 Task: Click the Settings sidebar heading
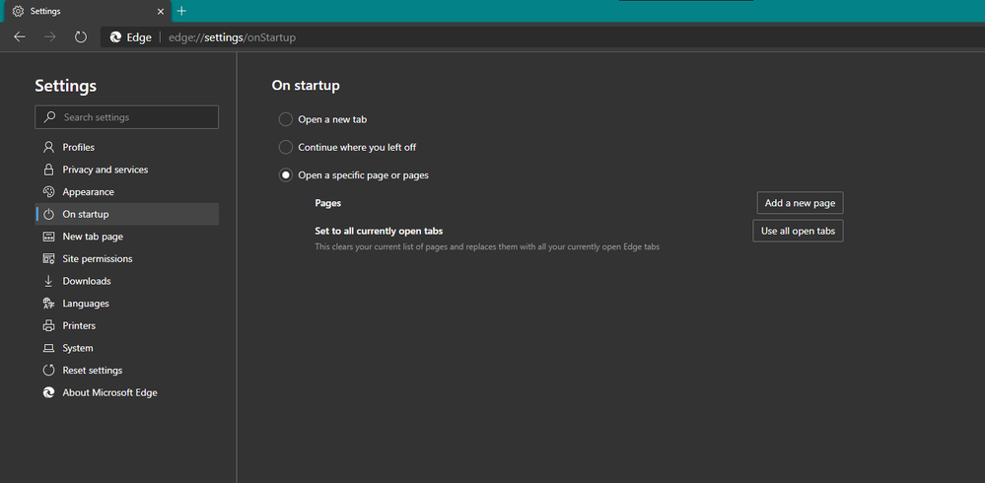[x=66, y=86]
